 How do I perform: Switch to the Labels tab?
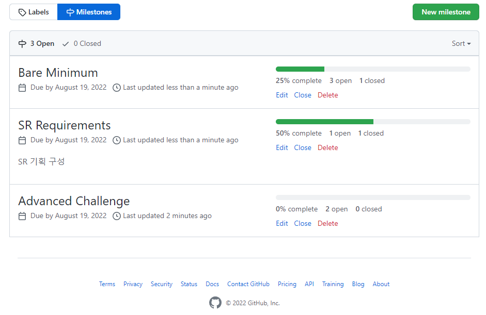34,12
